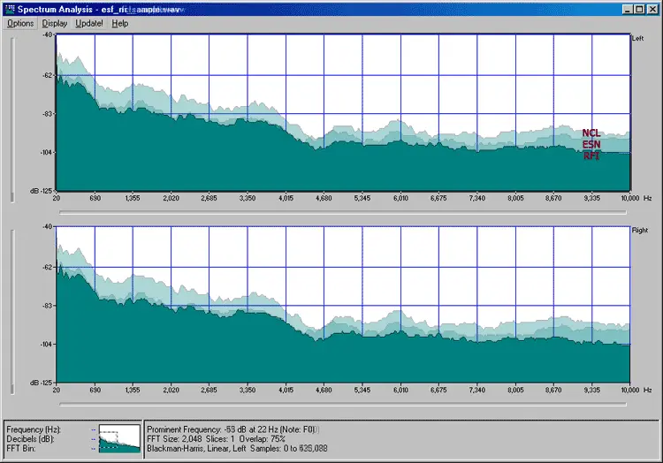The height and width of the screenshot is (463, 663).
Task: Click the dB -125 label on Left graph
Action: (41, 191)
